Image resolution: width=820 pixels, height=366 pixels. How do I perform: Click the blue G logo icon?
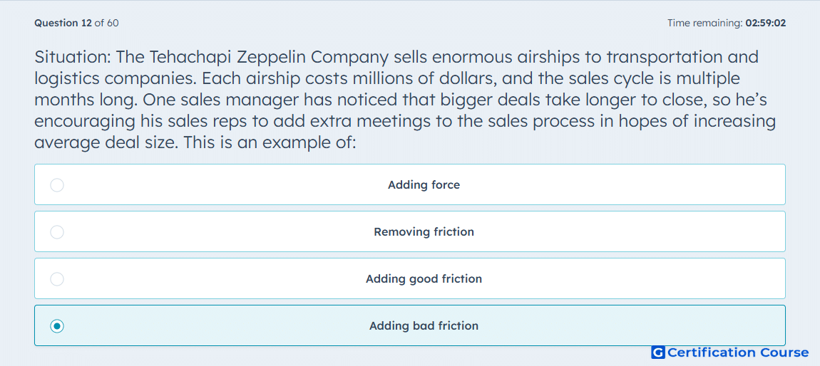click(658, 353)
